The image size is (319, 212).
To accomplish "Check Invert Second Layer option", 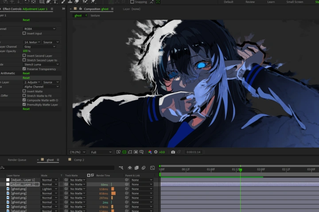I will pos(24,56).
